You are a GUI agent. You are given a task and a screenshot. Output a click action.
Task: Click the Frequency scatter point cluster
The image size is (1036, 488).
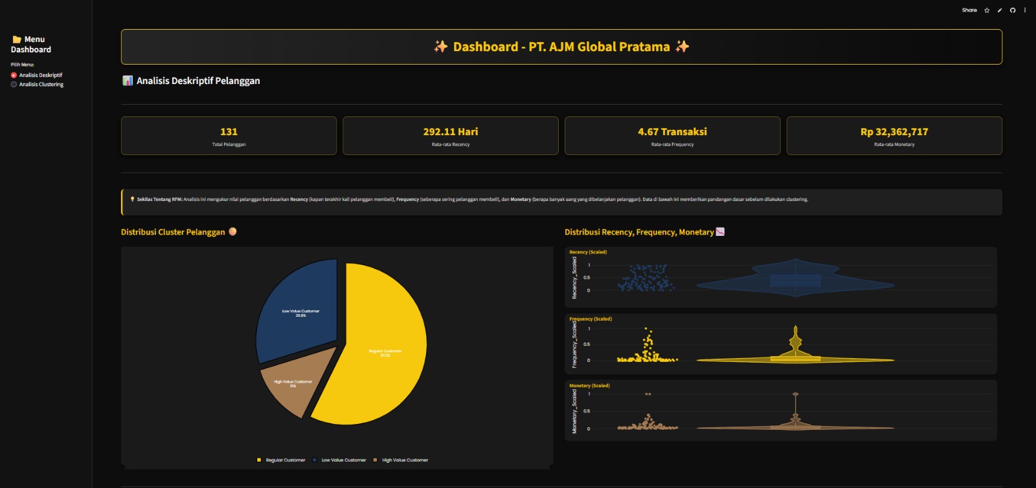(647, 354)
